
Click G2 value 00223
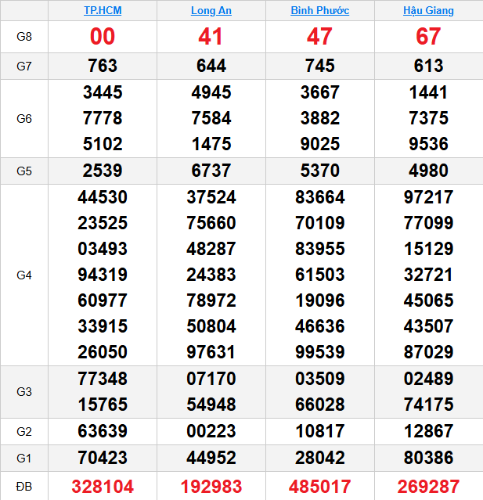[x=211, y=431]
